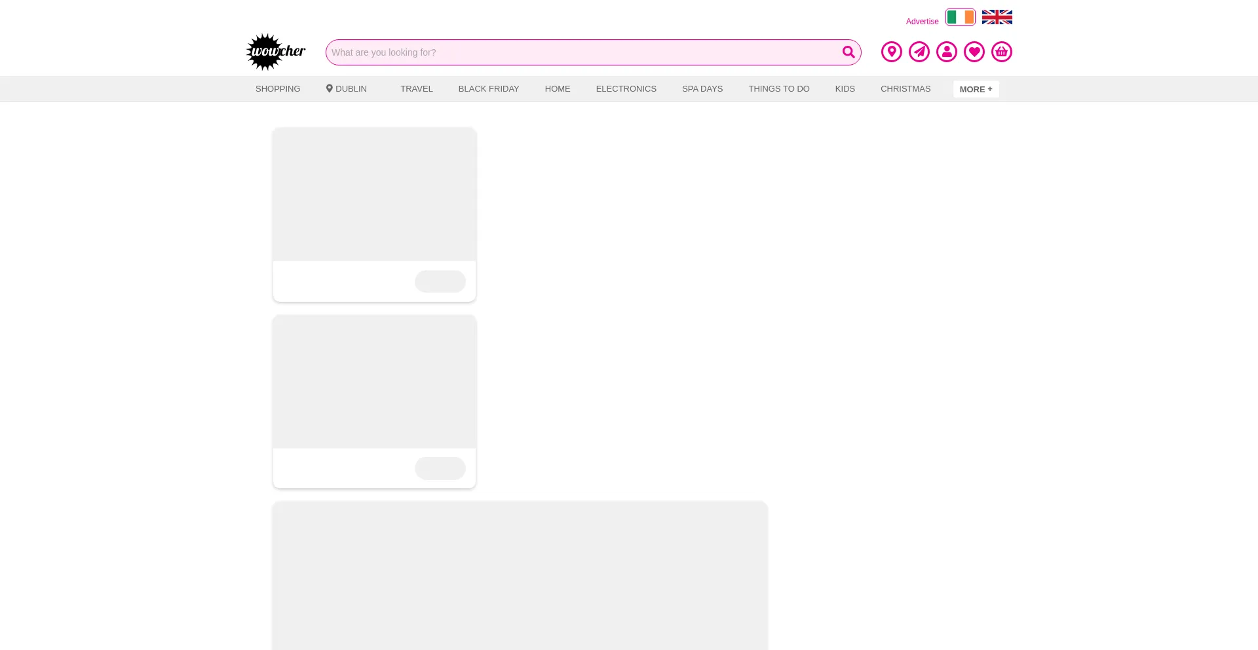Expand the MORE + menu
The image size is (1258, 650).
[976, 89]
